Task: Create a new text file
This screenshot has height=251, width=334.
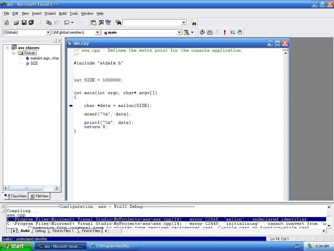Action: click(7, 23)
